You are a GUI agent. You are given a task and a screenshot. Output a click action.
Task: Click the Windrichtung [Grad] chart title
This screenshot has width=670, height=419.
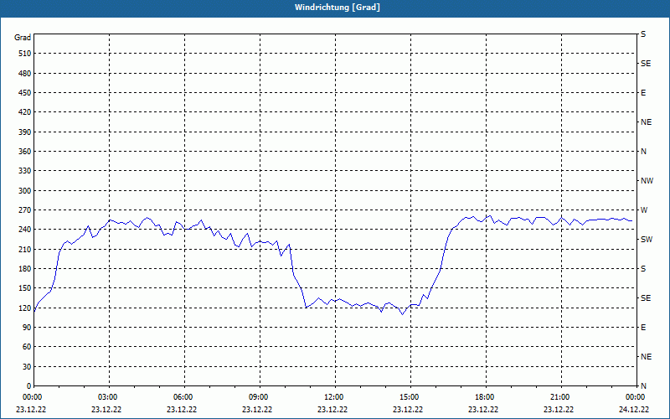click(x=338, y=8)
